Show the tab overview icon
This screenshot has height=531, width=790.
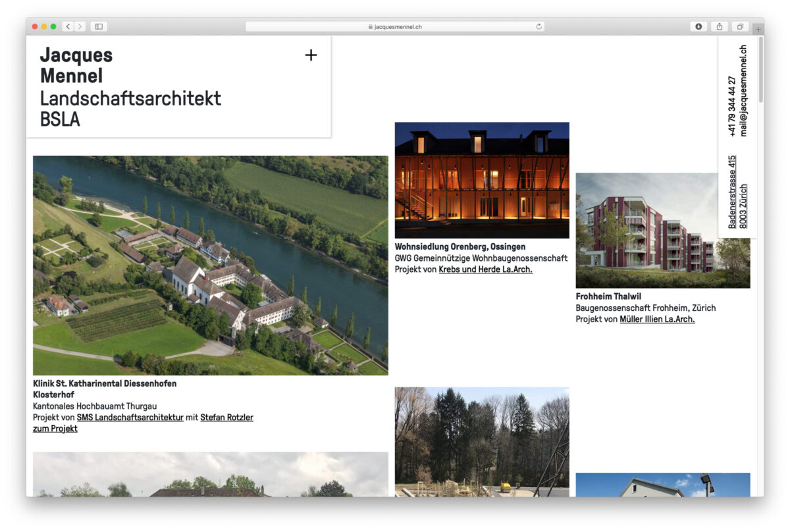(x=740, y=26)
